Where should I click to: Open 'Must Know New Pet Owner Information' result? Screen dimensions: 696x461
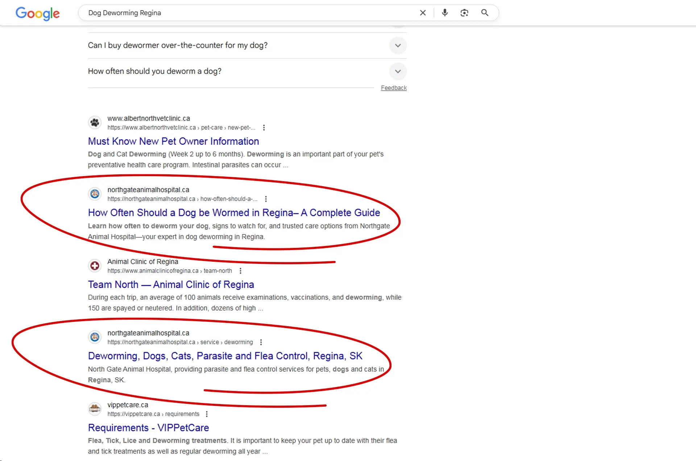(x=174, y=141)
